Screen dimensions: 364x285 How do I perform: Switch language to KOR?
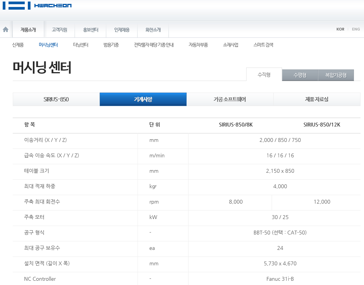[340, 29]
